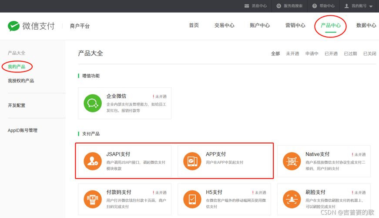379x218 pixels.
Task: Expand the 我的账号 dropdown arrow
Action: pos(371,6)
